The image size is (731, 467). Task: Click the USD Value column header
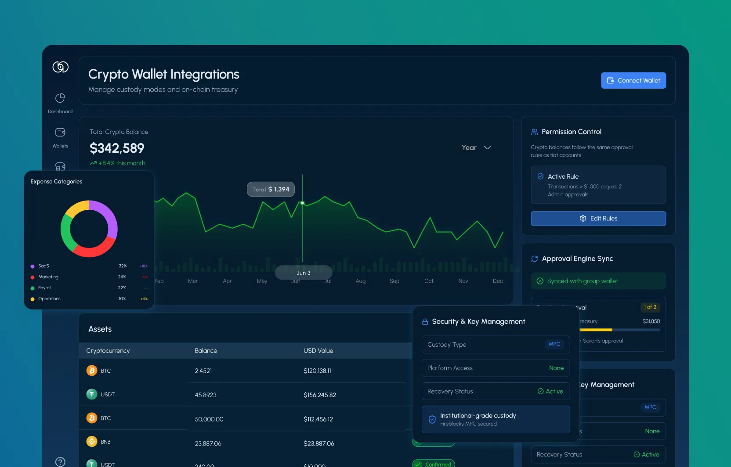[318, 351]
